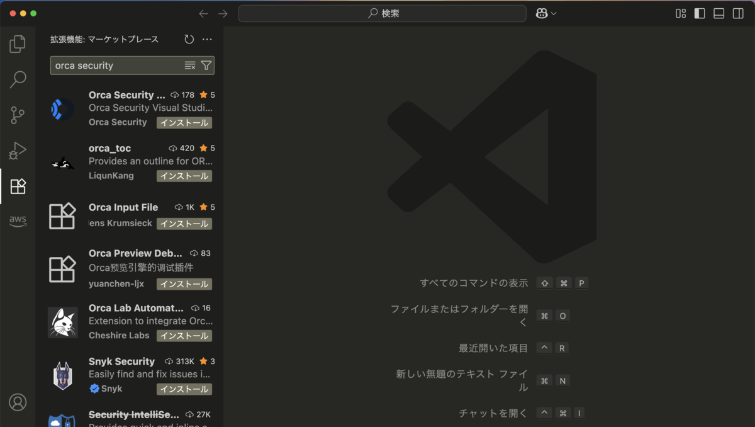Open the Search view in activity bar
The height and width of the screenshot is (427, 755).
pos(18,79)
